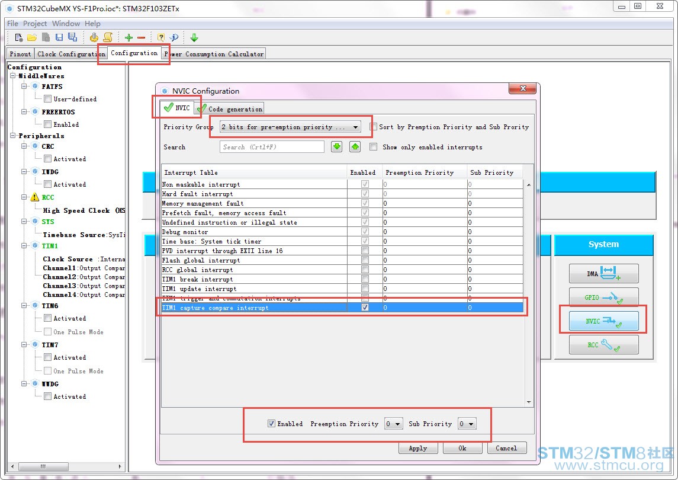This screenshot has height=480, width=678.
Task: Click the STM32CubeMX title bar app icon
Action: point(10,8)
